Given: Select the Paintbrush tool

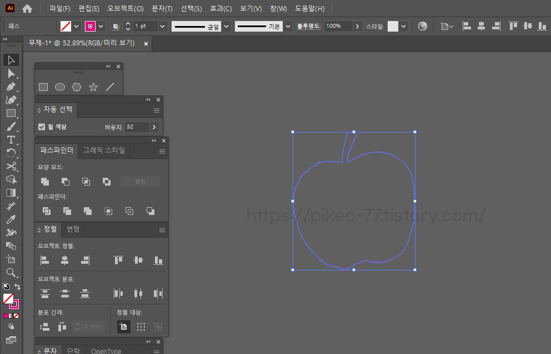Looking at the screenshot, I should [11, 126].
